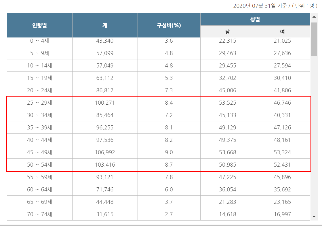322x226 pixels.
Task: Click male count 53,668
Action: tap(228, 152)
